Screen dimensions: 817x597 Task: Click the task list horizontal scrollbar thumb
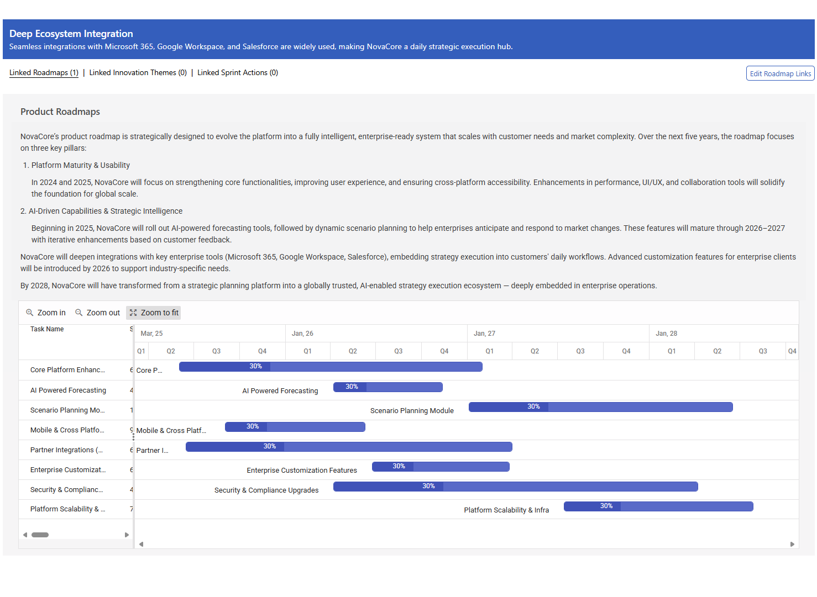pos(40,535)
